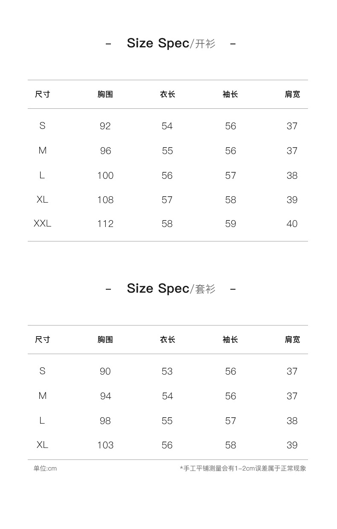337x529 pixels.
Task: Select the XXL size row label
Action: click(42, 223)
